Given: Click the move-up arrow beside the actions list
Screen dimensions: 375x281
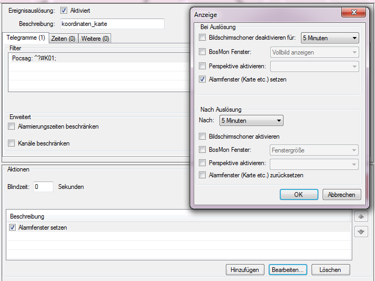Looking at the screenshot, I should click(362, 216).
